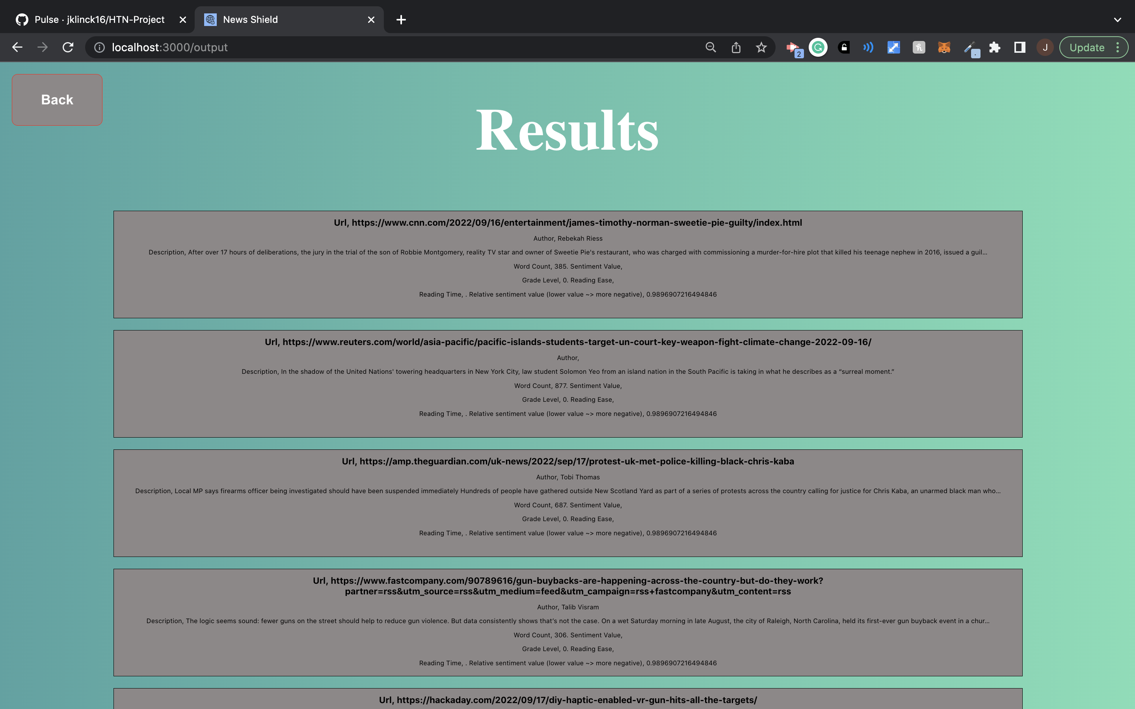Switch to the Pulse jklinck16/HTN-Project tab
Screen dimensions: 1135x709
99,20
